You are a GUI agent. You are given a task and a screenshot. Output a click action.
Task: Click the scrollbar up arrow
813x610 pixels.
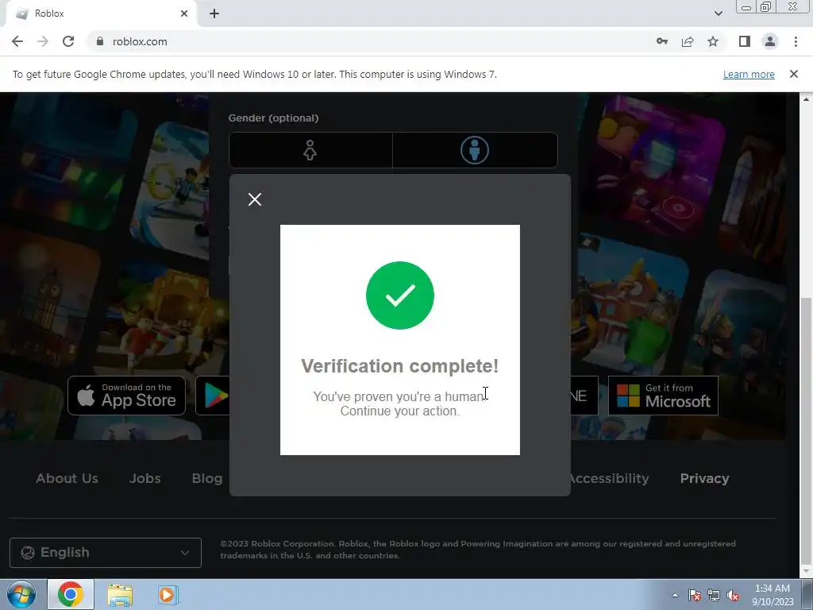(x=806, y=98)
